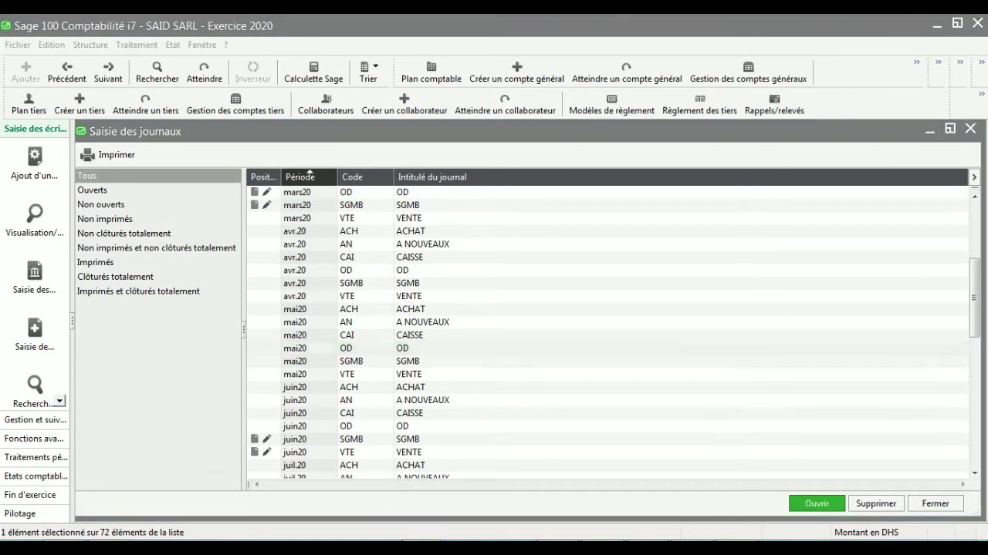Click the journal list vertical scrollbar thumb

click(974, 298)
